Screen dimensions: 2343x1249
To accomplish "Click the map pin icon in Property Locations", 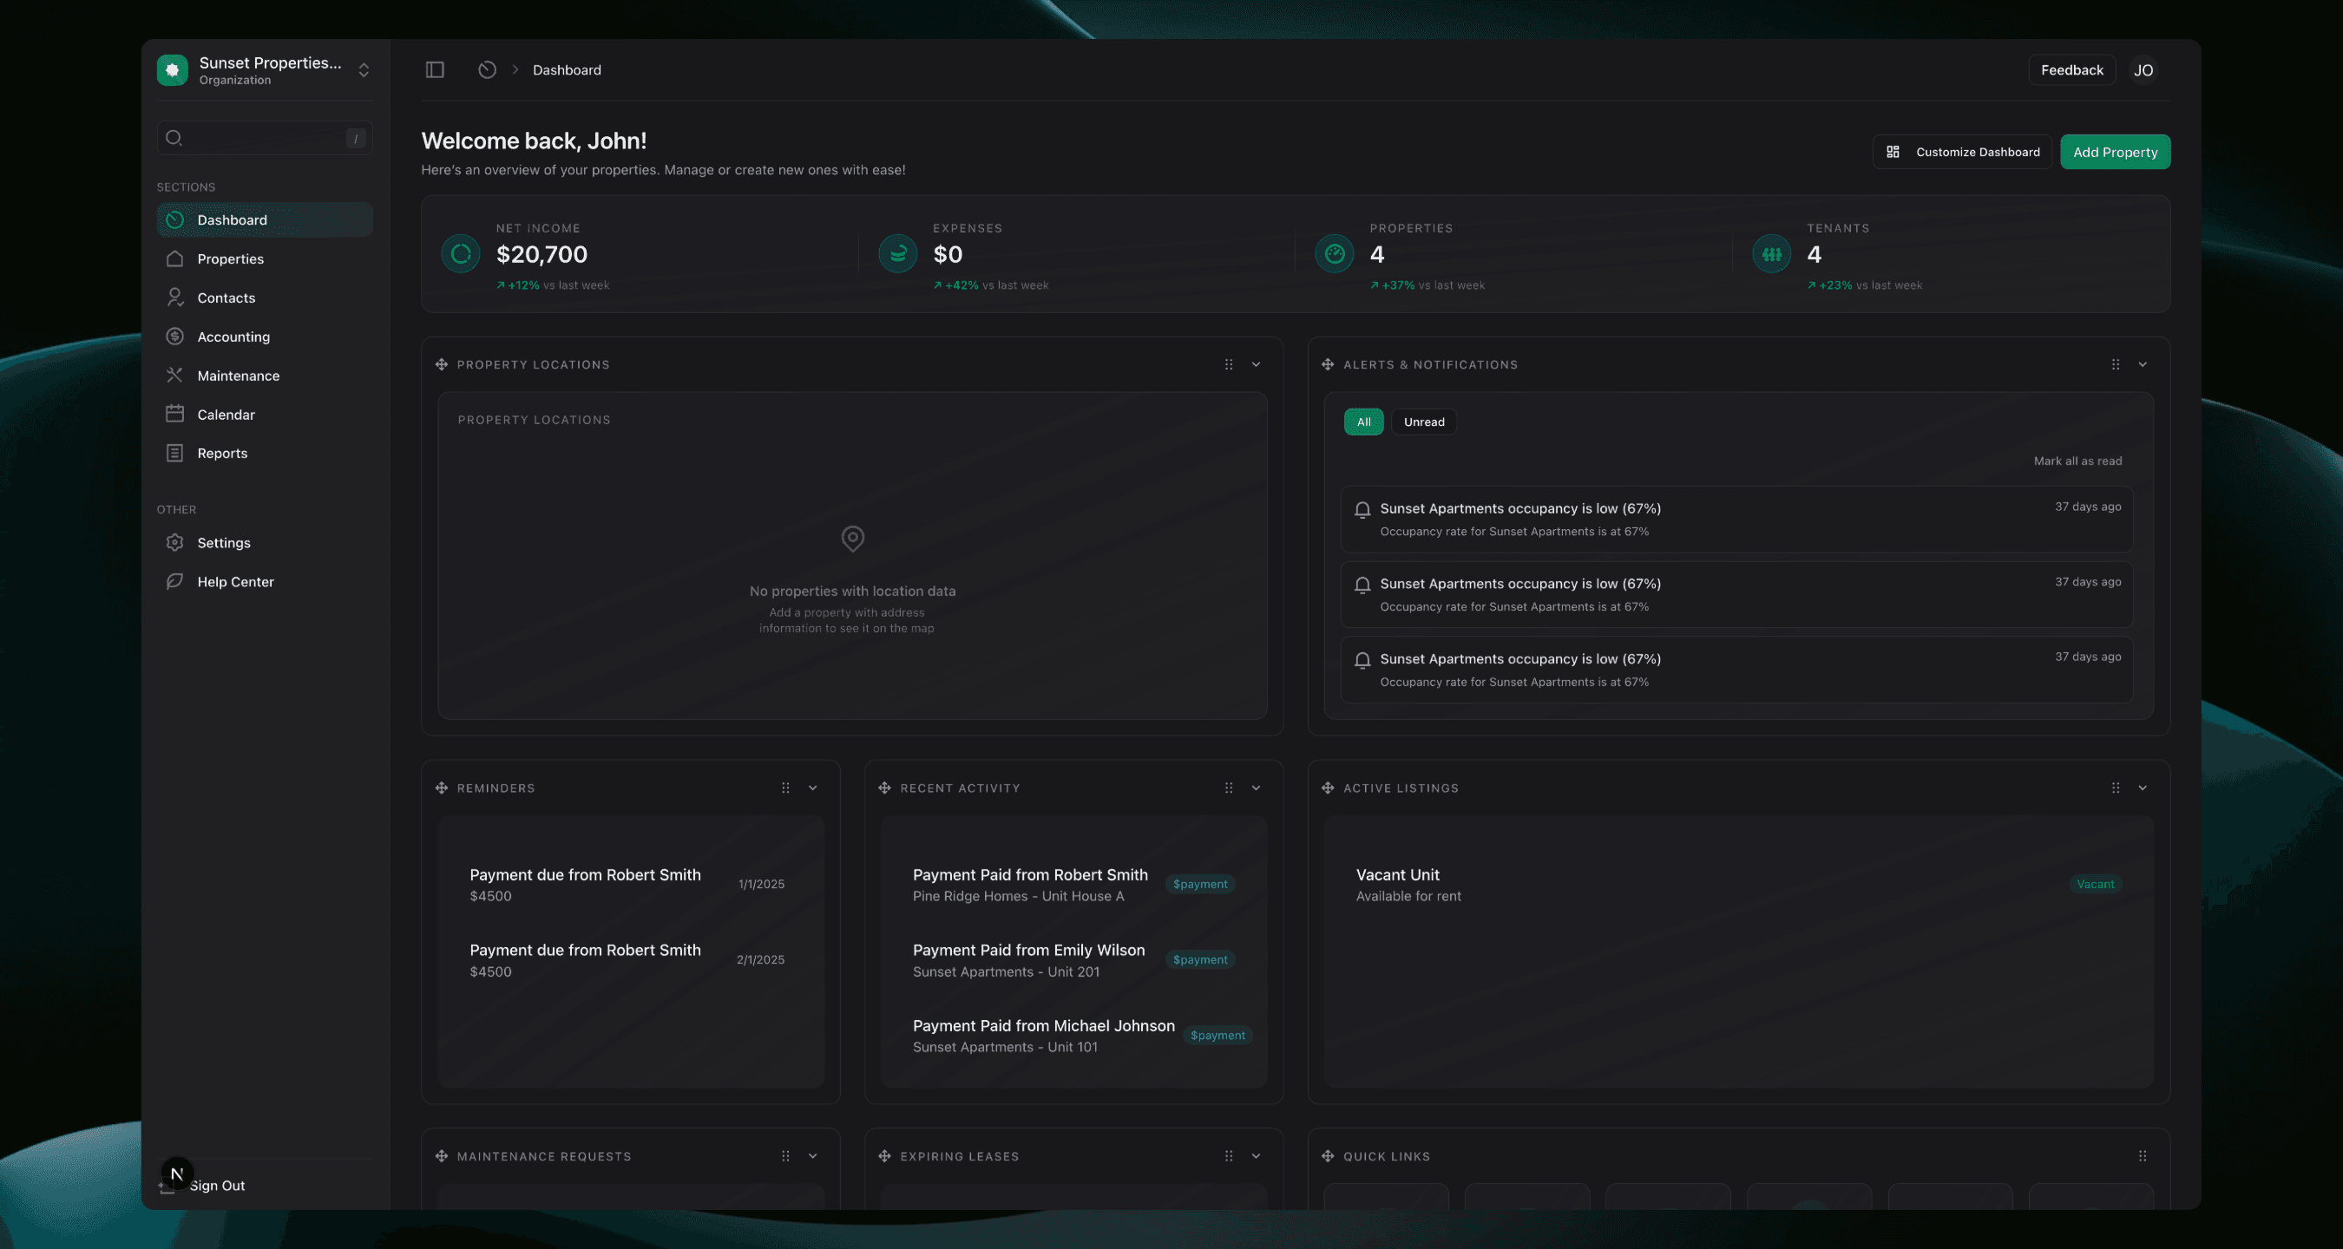I will tap(852, 539).
